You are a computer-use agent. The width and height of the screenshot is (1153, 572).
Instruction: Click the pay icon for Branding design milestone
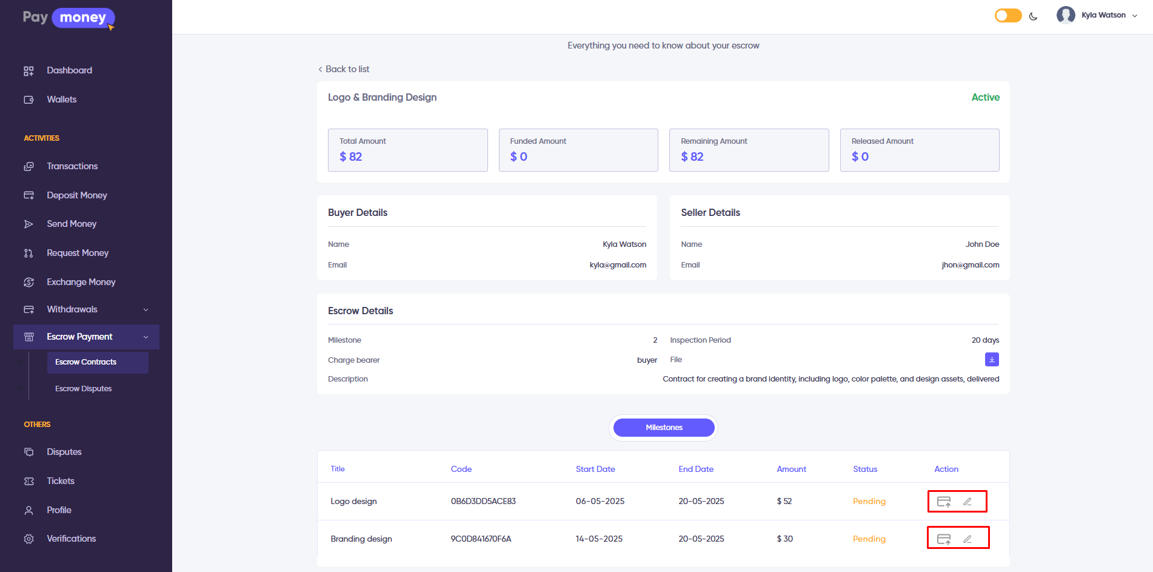click(944, 539)
